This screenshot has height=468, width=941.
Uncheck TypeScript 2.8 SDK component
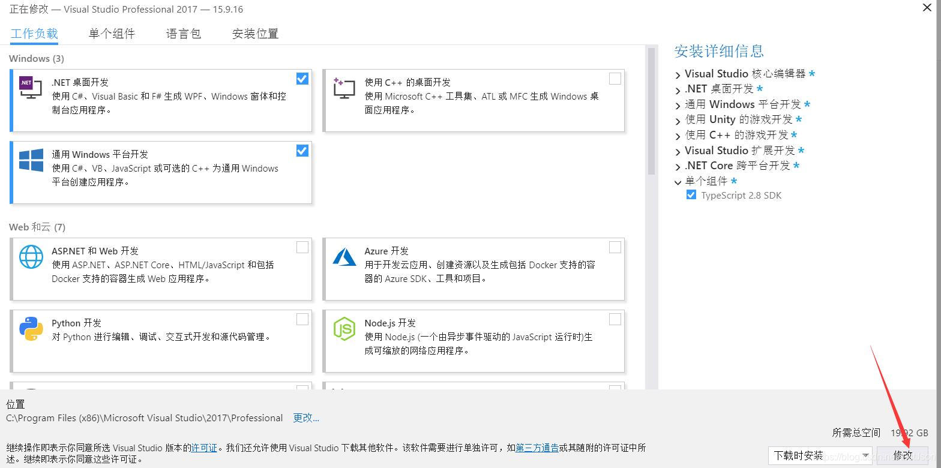coord(691,195)
